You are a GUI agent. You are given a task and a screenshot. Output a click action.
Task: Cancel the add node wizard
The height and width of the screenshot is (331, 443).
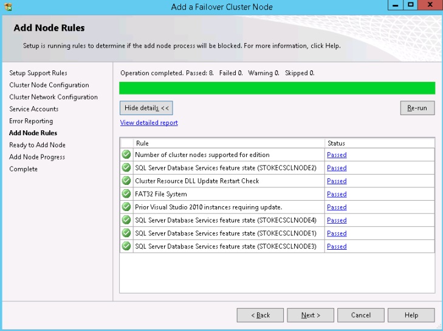click(361, 315)
